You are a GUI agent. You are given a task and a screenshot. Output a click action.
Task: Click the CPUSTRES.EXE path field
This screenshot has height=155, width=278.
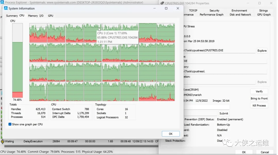point(220,51)
